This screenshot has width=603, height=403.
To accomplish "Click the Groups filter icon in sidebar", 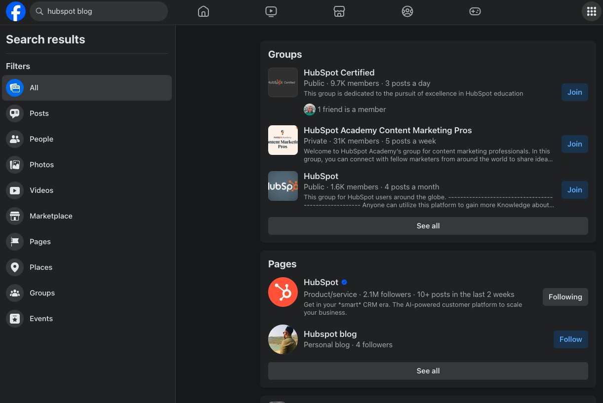I will pos(15,293).
